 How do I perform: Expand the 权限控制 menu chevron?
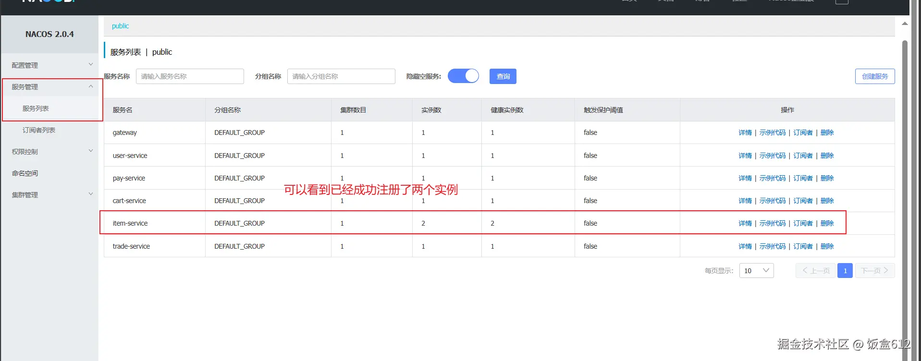tap(91, 151)
